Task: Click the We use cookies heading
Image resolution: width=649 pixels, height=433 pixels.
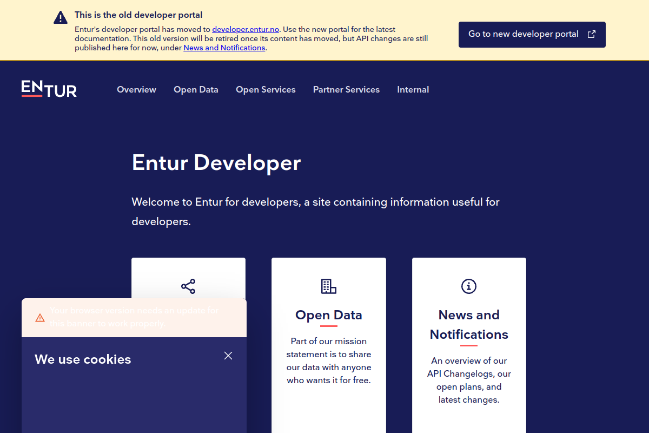Action: click(83, 359)
